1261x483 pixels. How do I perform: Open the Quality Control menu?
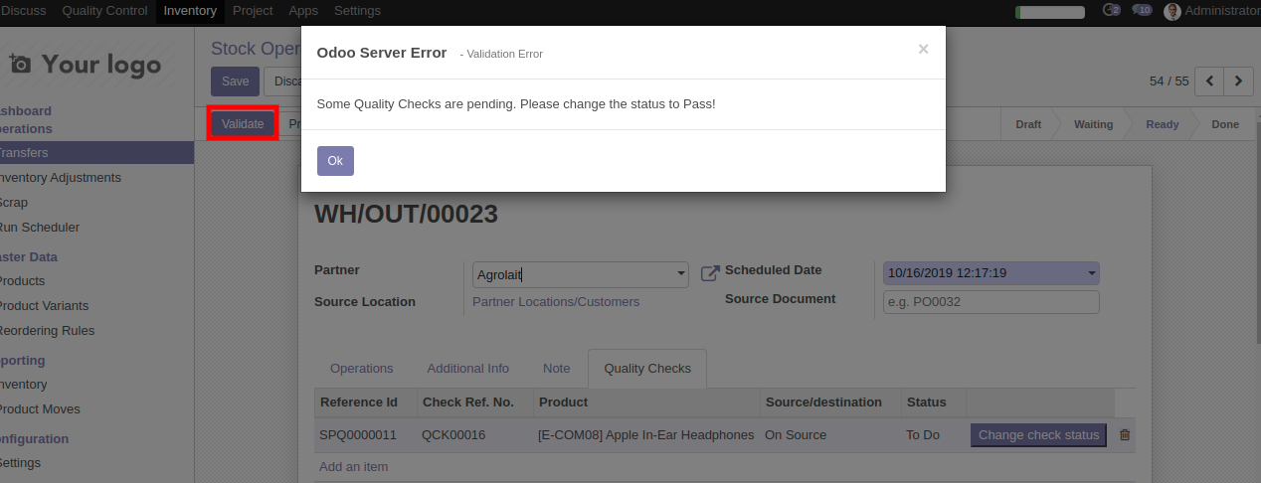[x=105, y=11]
